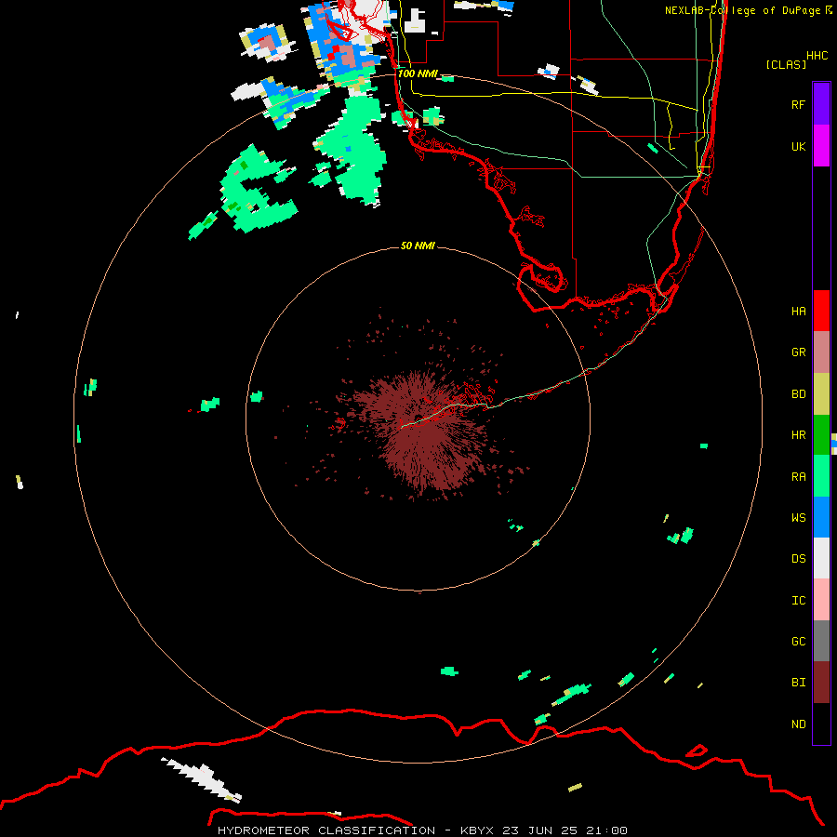Click the "WS" legend label
This screenshot has width=837, height=837.
click(x=798, y=518)
